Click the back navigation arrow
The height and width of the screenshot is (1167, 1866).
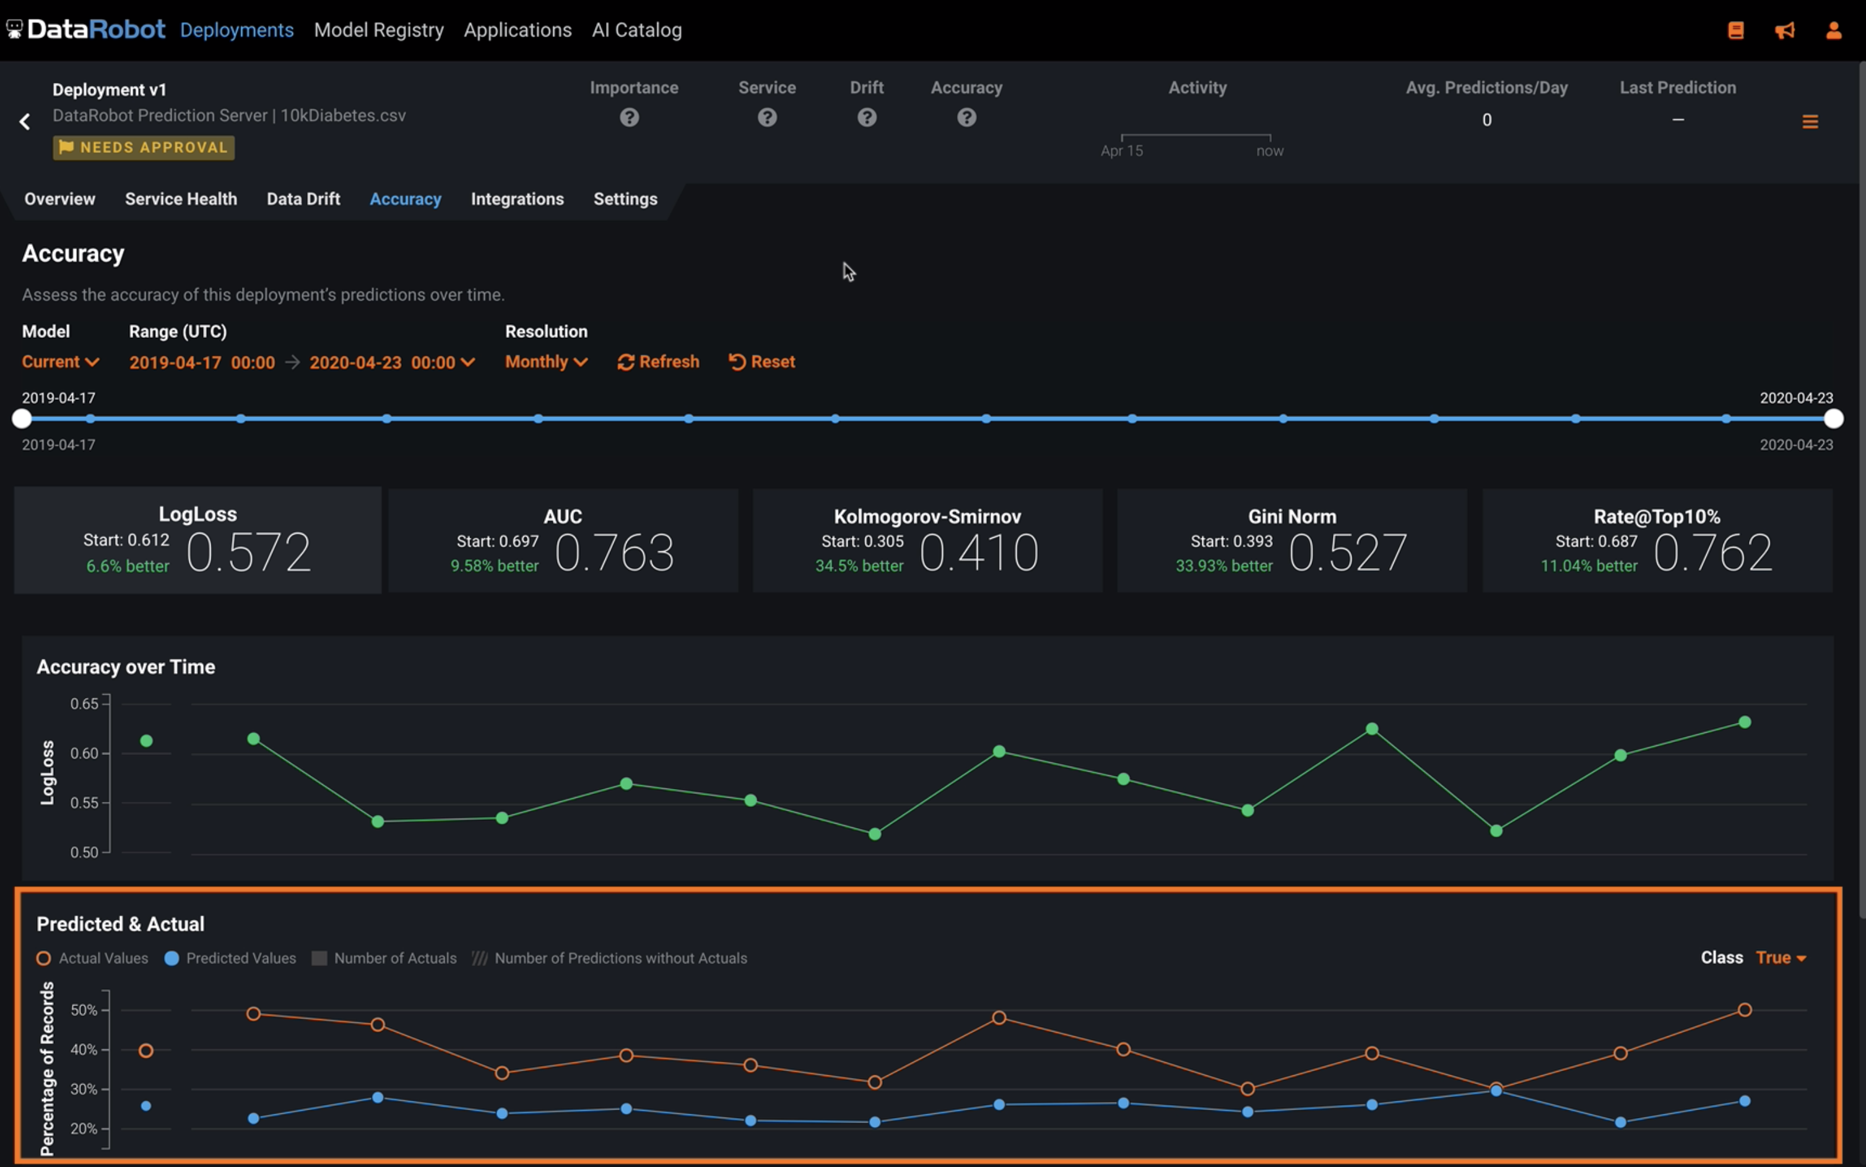click(x=24, y=121)
